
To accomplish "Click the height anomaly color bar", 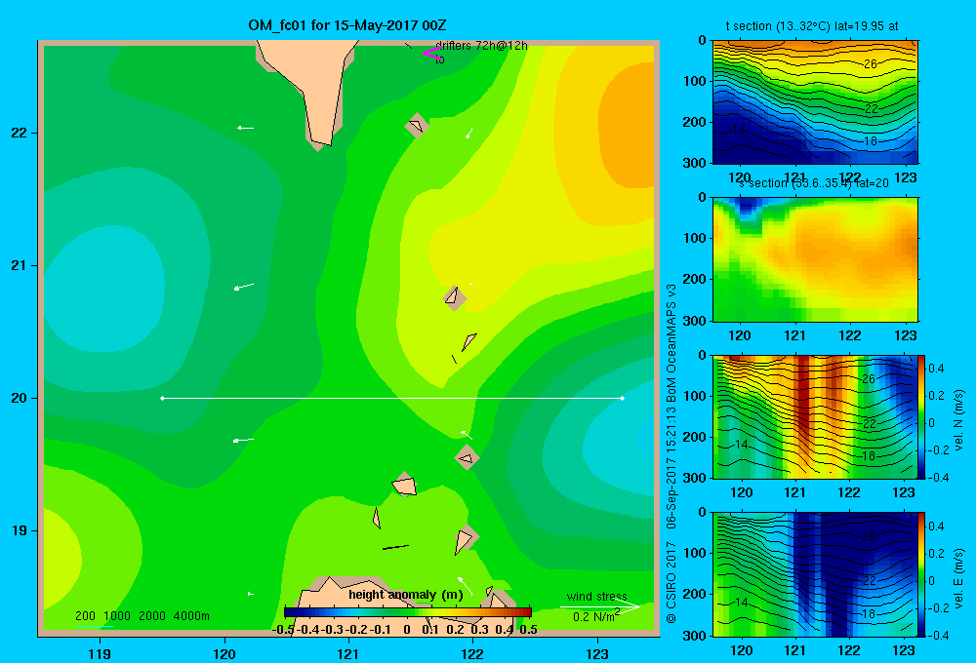I will pos(408,612).
